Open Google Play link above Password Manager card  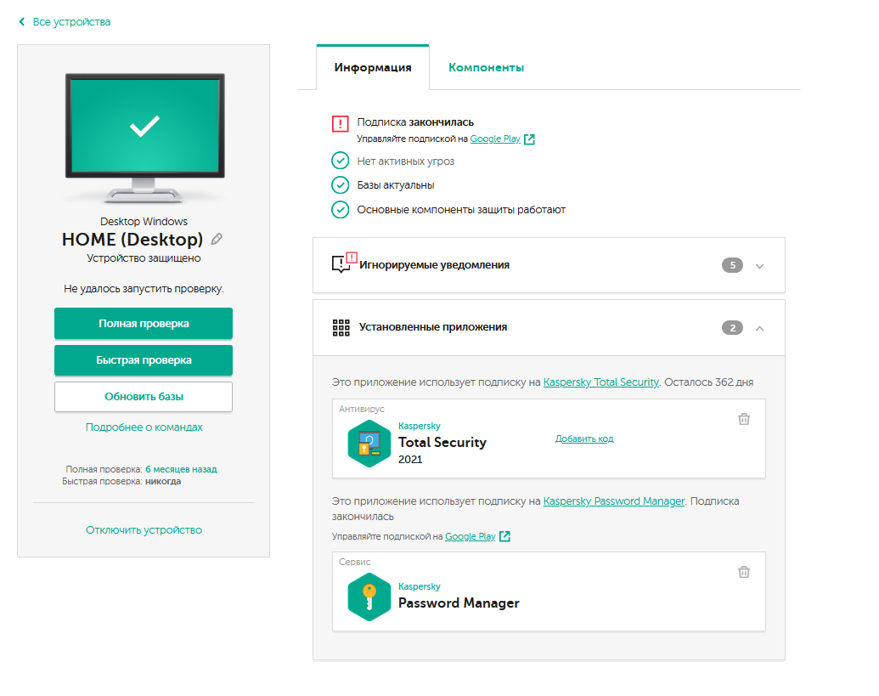tap(470, 536)
